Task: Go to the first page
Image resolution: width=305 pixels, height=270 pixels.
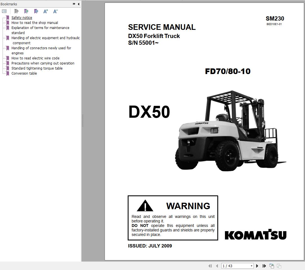Action: tap(210, 266)
